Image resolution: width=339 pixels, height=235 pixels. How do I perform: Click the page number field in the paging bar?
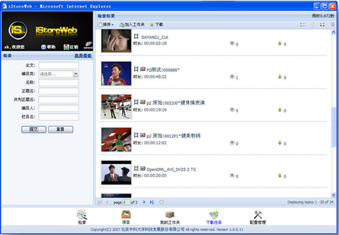(x=127, y=202)
